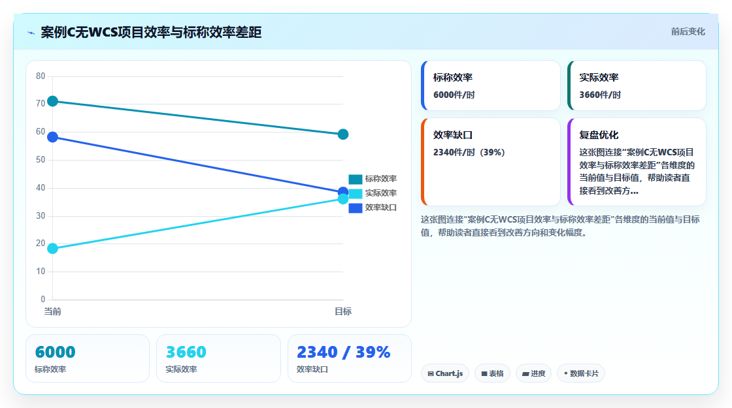Select the 标称效率 data point at 目标
The height and width of the screenshot is (408, 732).
[343, 134]
